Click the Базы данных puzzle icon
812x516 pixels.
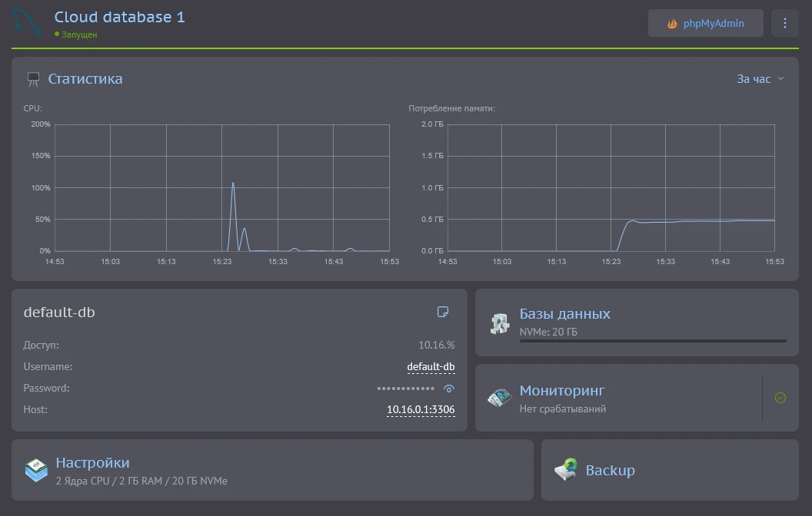500,323
